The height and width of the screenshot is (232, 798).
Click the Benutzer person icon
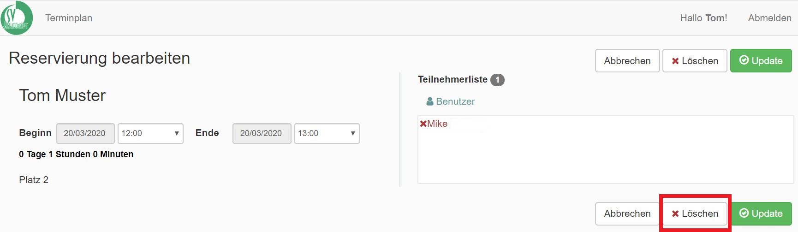pyautogui.click(x=430, y=101)
